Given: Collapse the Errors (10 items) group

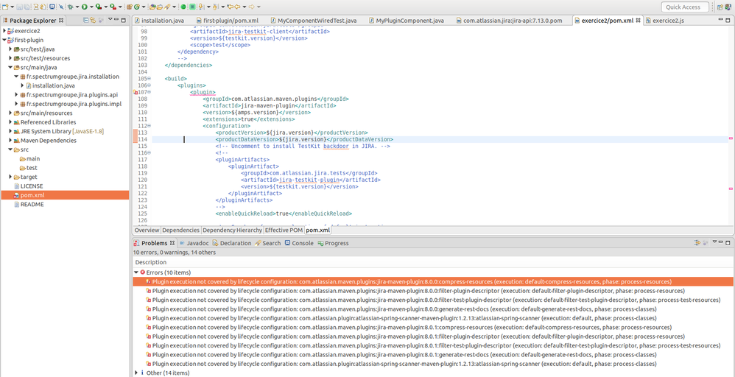Looking at the screenshot, I should tap(136, 272).
